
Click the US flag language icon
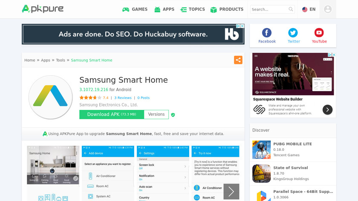pyautogui.click(x=305, y=9)
